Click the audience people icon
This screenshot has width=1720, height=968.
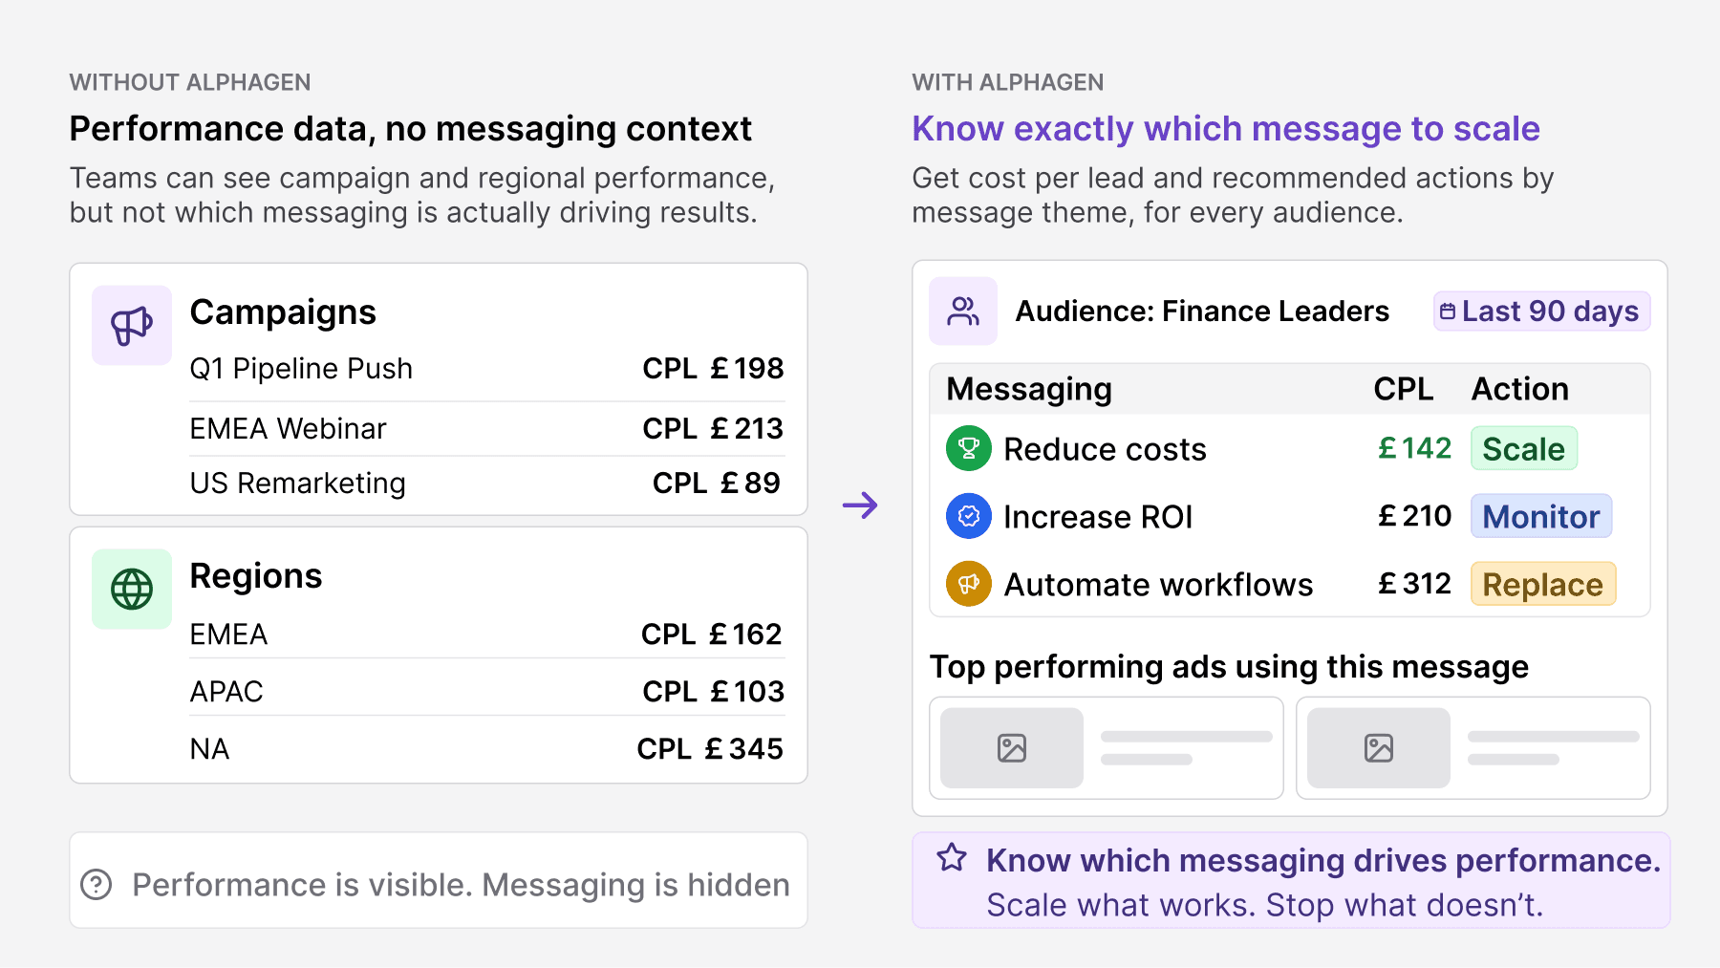click(963, 311)
